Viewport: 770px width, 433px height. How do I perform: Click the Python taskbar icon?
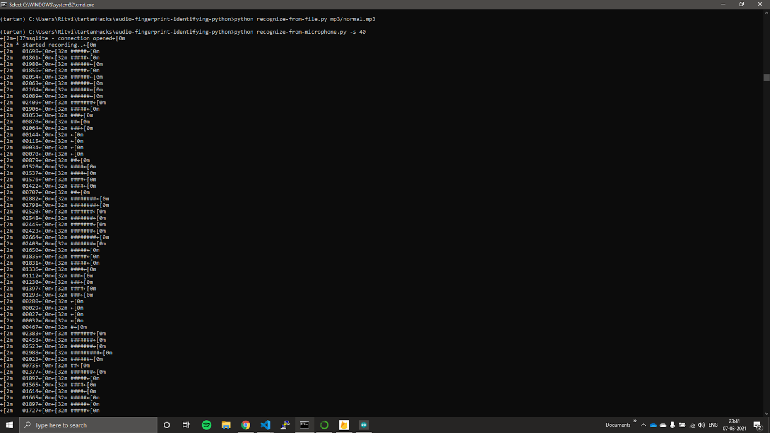coord(285,425)
